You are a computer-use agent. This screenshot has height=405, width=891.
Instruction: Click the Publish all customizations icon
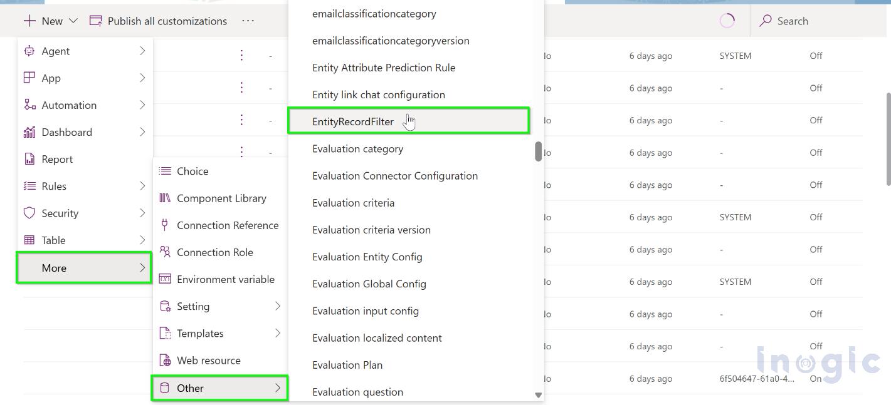pyautogui.click(x=96, y=21)
